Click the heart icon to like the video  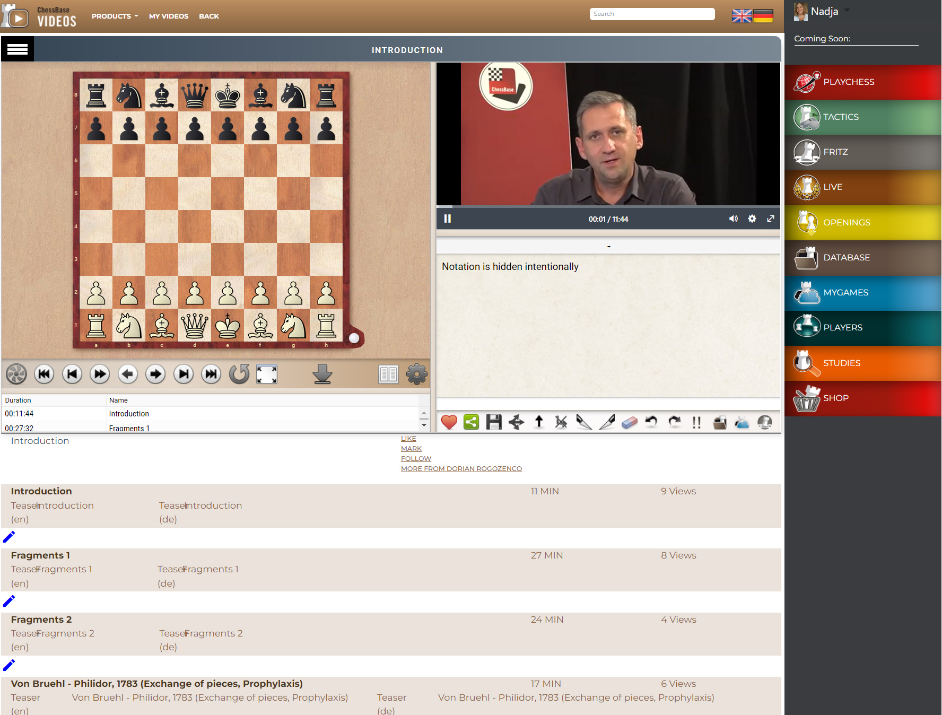pos(449,422)
